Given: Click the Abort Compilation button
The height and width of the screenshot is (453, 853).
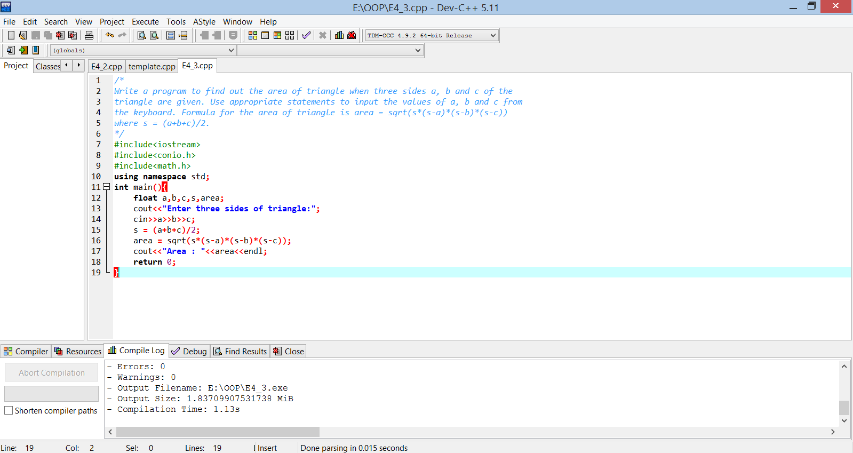Looking at the screenshot, I should tap(52, 372).
